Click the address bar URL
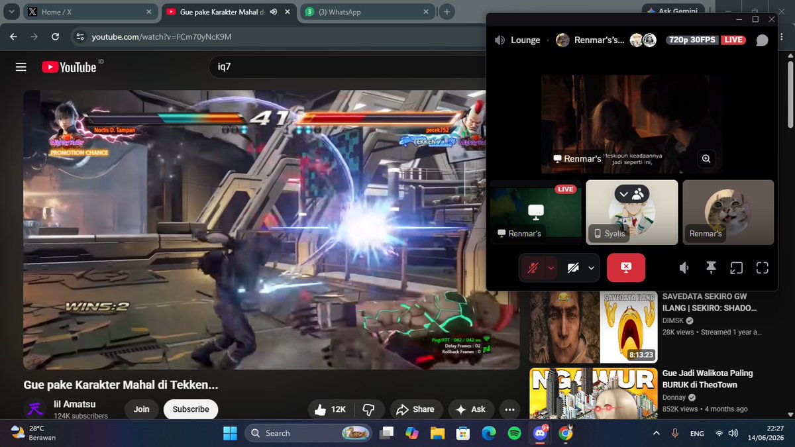This screenshot has width=795, height=447. (162, 36)
